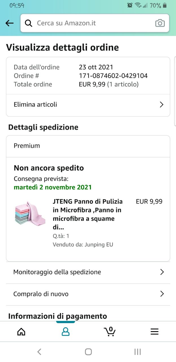
Task: Open the camera scan icon
Action: pyautogui.click(x=160, y=23)
